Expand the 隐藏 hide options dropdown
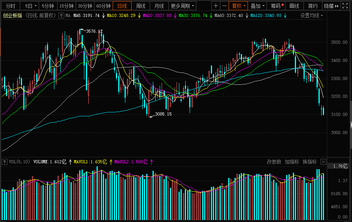352x222 pixels. click(x=331, y=6)
